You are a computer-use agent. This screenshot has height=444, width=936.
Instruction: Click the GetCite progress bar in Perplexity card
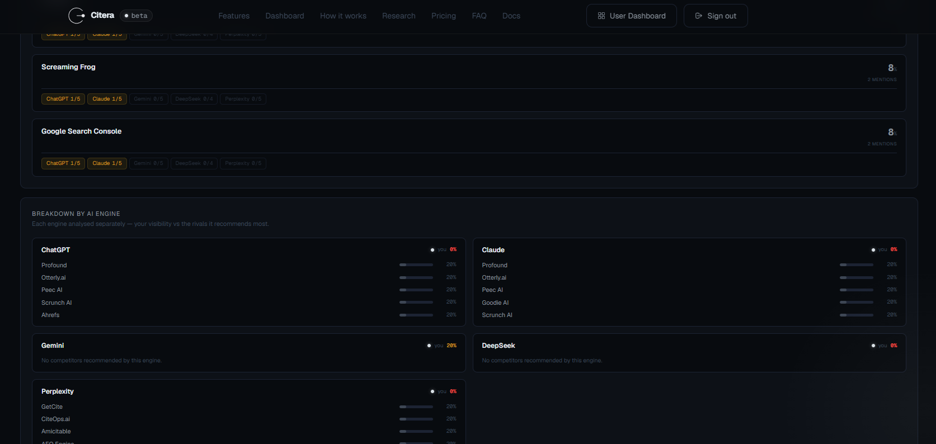click(x=416, y=407)
